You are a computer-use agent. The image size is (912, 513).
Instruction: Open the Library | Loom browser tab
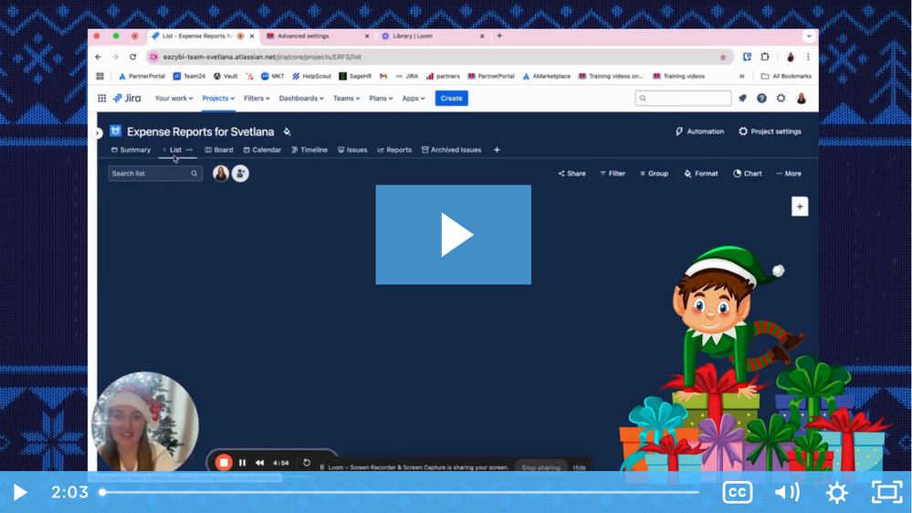coord(433,37)
